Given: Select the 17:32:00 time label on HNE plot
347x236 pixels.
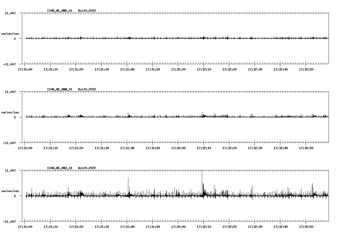Looking at the screenshot, I should [x=178, y=69].
